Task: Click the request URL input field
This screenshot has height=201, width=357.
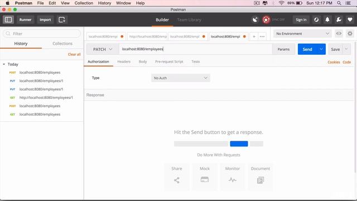Action: (x=195, y=49)
